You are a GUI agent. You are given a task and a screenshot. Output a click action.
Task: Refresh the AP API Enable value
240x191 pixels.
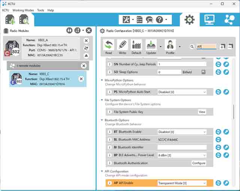[218, 183]
